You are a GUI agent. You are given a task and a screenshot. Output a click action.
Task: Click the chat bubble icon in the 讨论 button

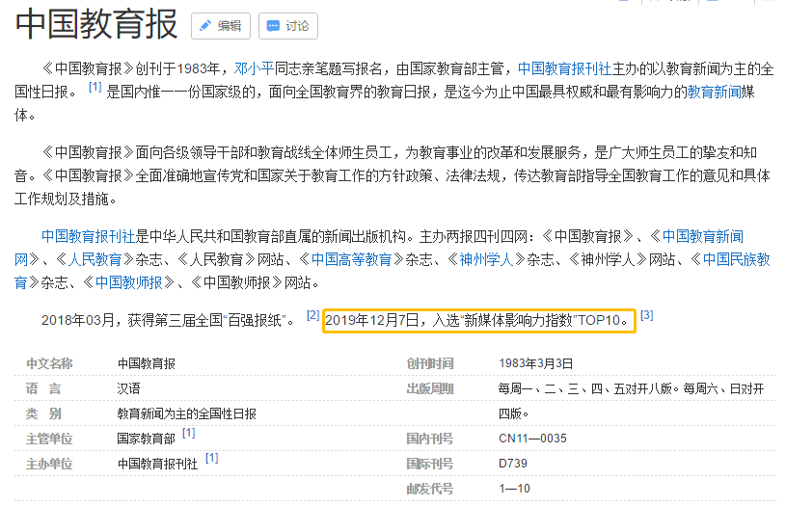pos(273,26)
